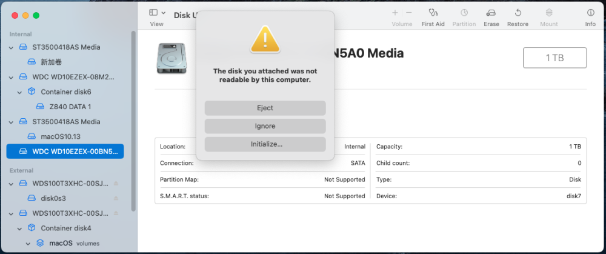Click the External section header
The image size is (606, 254).
(x=22, y=170)
